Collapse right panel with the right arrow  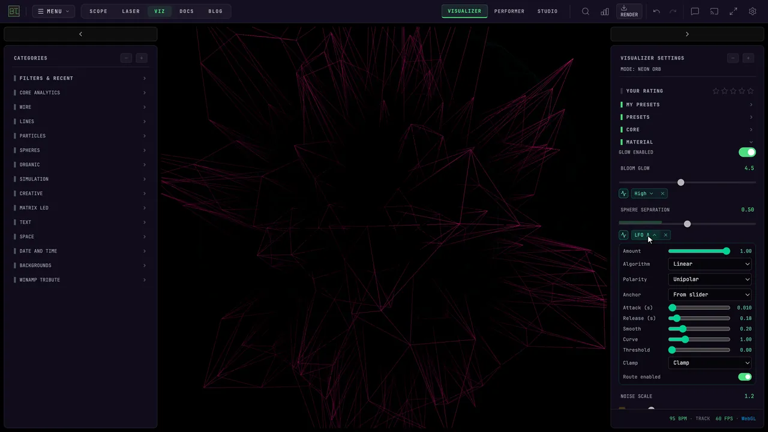pos(687,34)
